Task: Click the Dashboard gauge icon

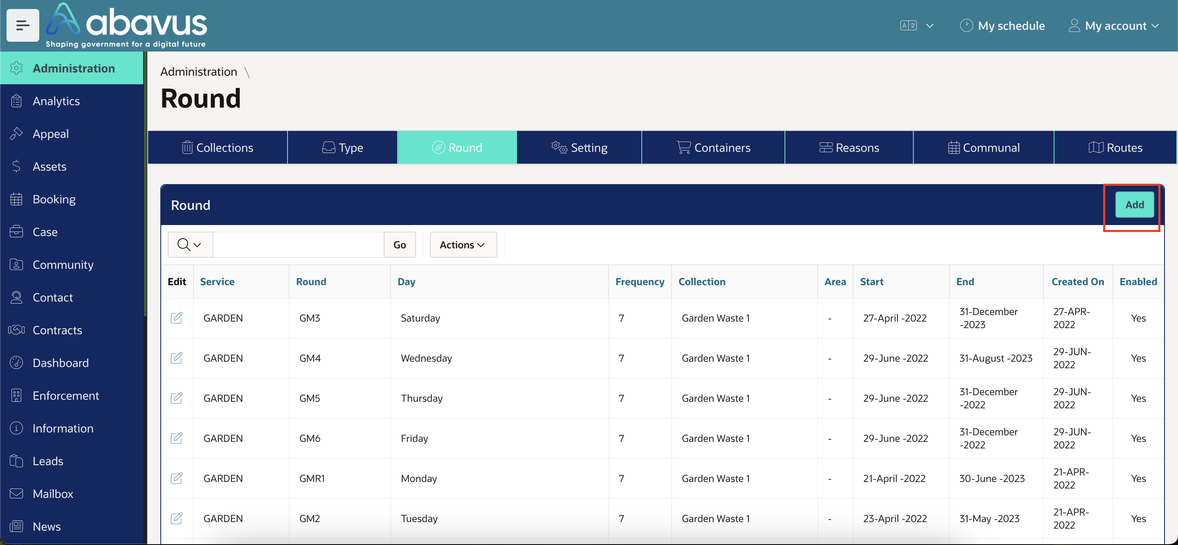Action: [x=16, y=363]
